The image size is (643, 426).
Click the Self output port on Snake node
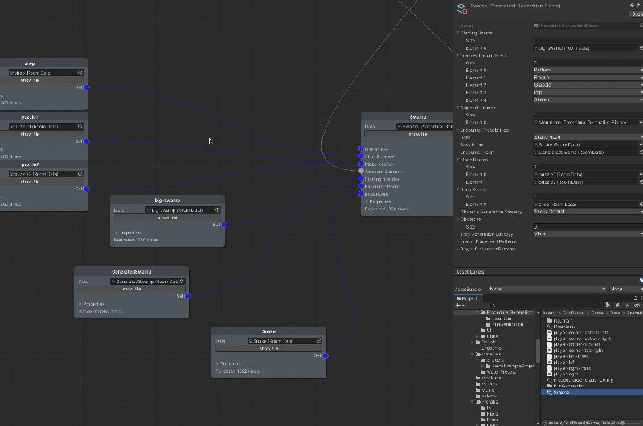coord(326,355)
